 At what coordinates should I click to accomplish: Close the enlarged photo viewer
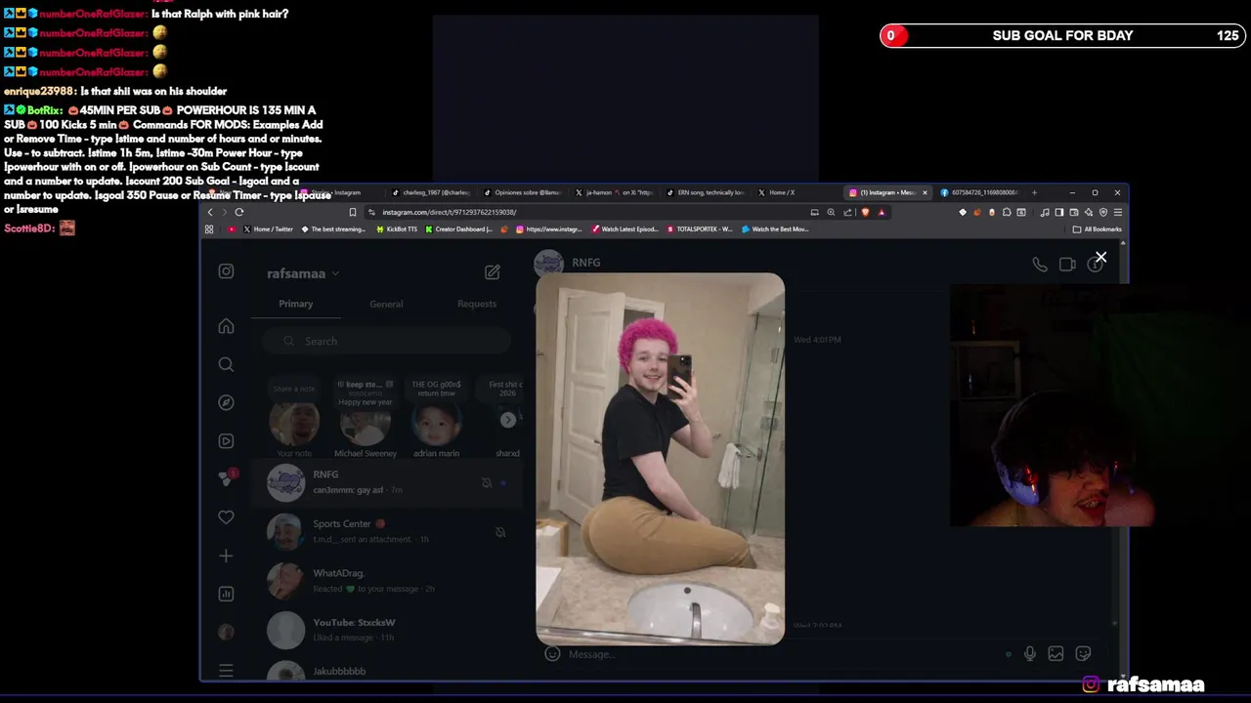1100,258
